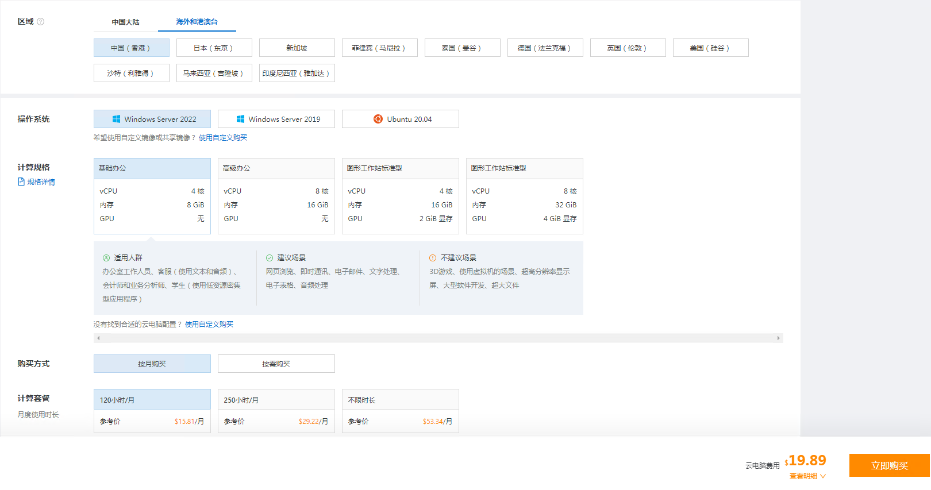This screenshot has height=490, width=931.
Task: Select 新加坡 region button
Action: pos(297,48)
